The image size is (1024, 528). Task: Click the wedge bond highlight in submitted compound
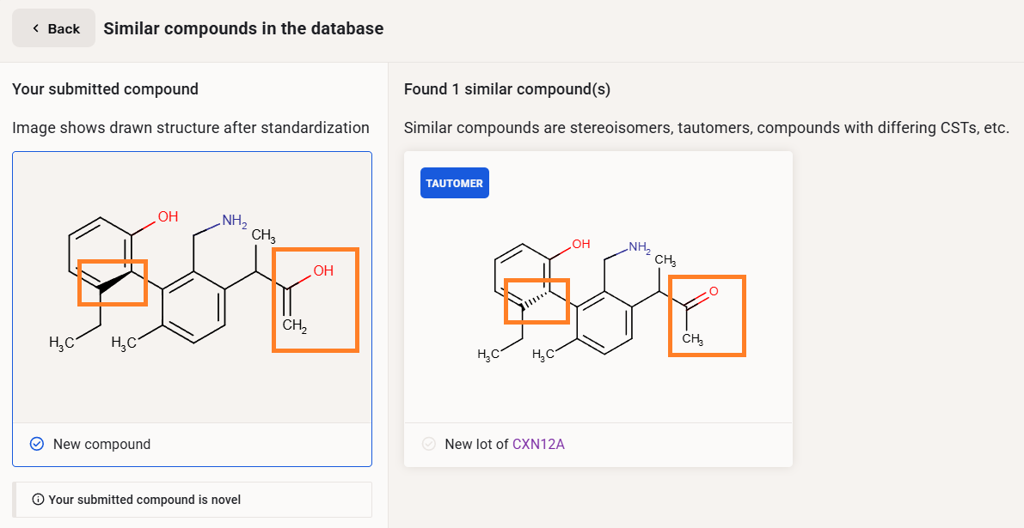[113, 282]
